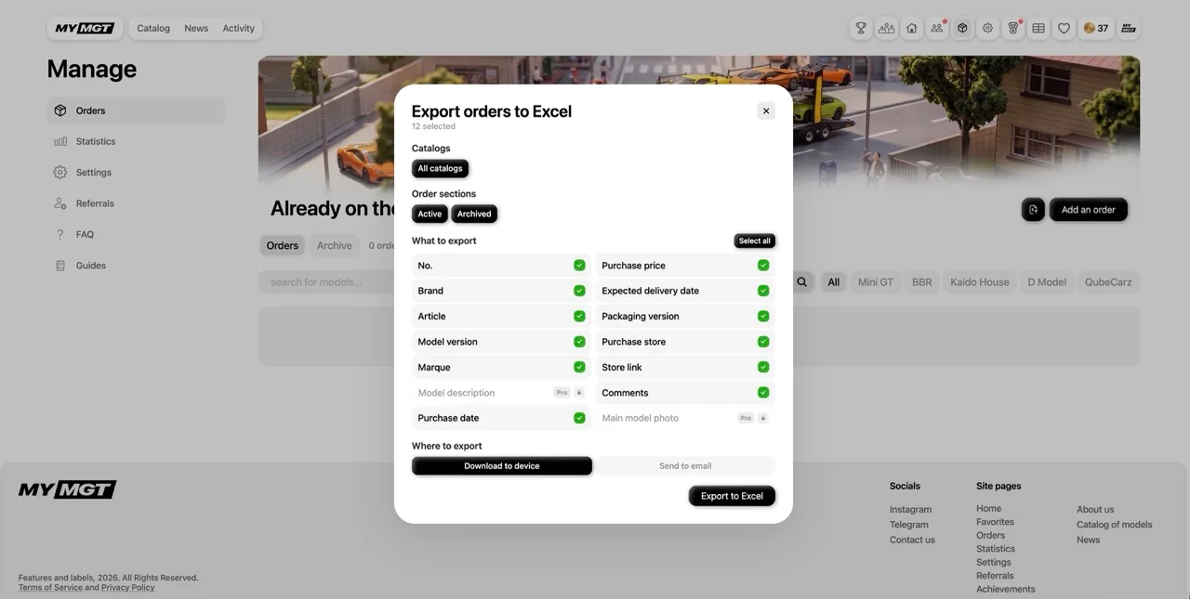1190x599 pixels.
Task: Click the Settings gear icon in sidebar
Action: click(60, 173)
